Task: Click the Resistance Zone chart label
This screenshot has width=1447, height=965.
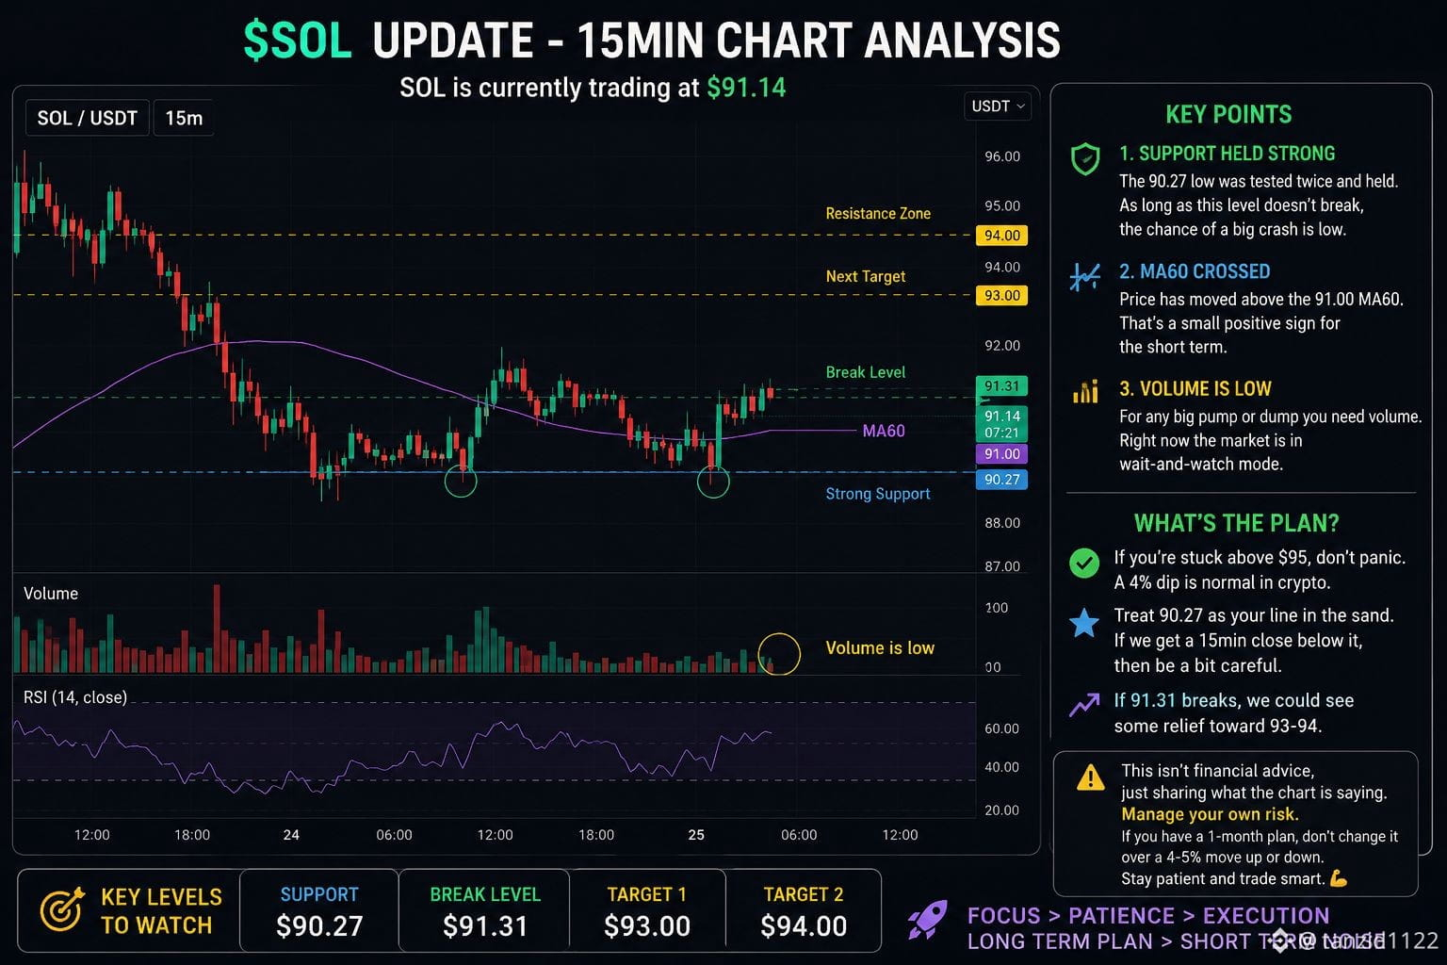Action: (878, 214)
